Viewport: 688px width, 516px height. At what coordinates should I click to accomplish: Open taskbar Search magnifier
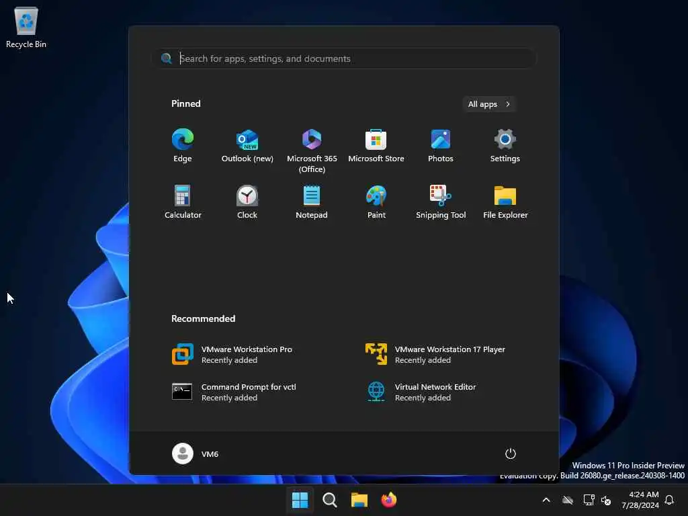329,500
